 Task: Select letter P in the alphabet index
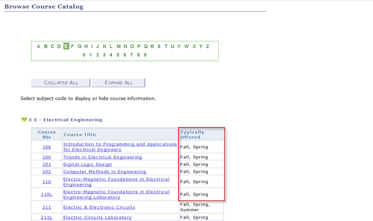pos(139,46)
